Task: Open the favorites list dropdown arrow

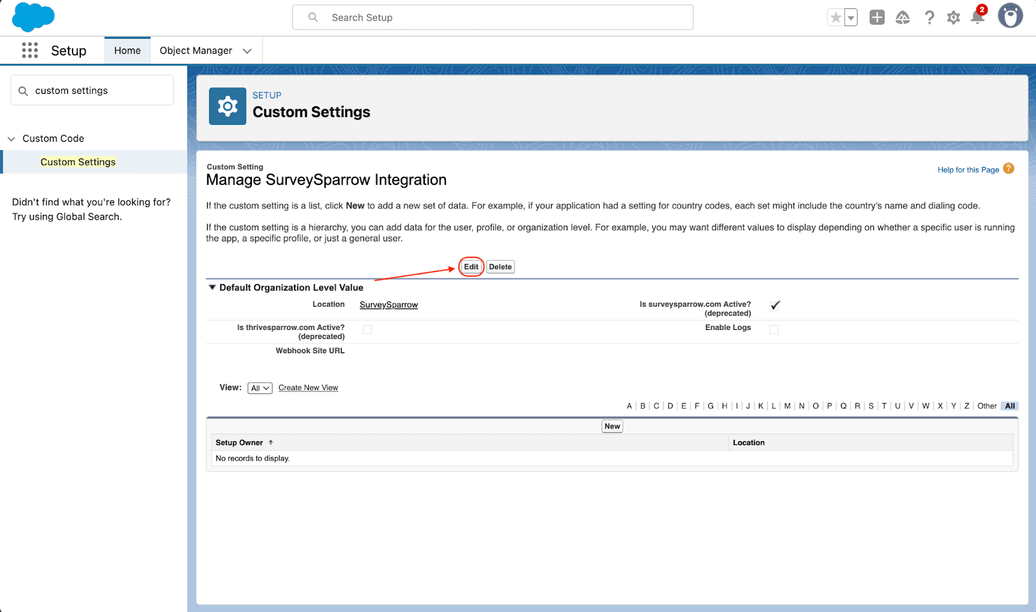Action: click(x=851, y=17)
